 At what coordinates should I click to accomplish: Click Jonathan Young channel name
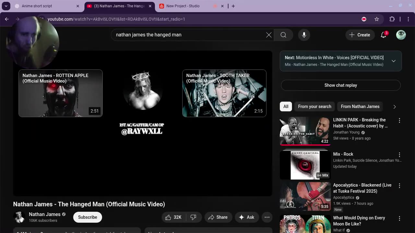(346, 132)
